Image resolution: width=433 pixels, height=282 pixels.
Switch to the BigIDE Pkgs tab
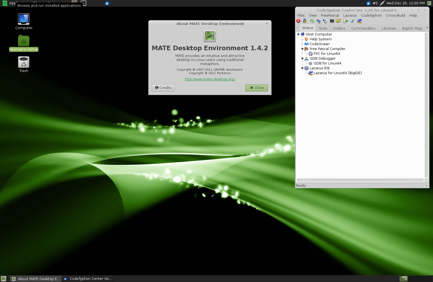click(x=412, y=28)
